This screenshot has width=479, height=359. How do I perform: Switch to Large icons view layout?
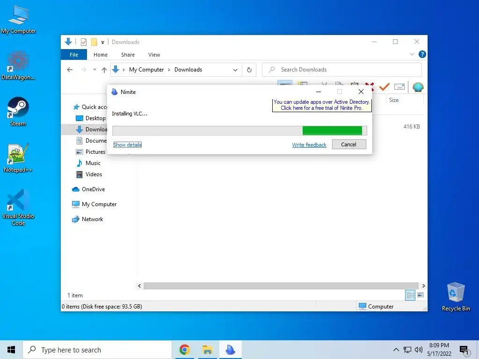(x=421, y=295)
